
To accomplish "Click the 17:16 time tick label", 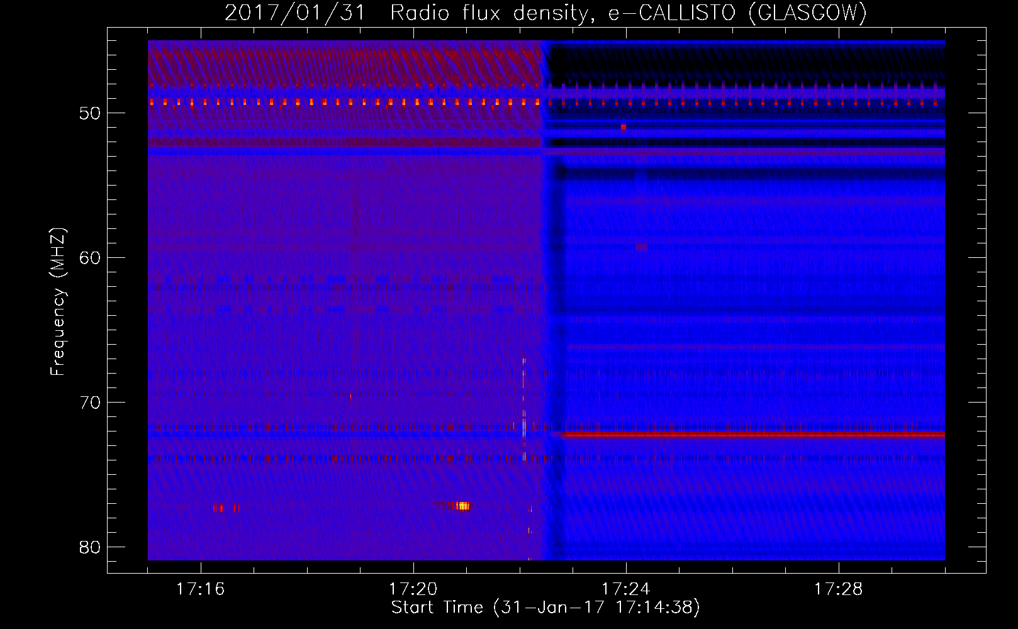I will coord(201,589).
